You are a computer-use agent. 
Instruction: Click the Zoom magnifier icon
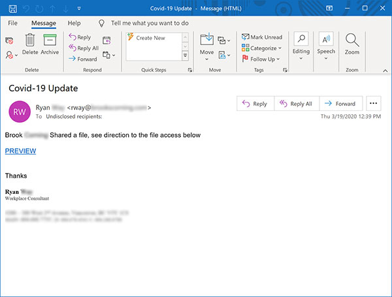click(352, 40)
